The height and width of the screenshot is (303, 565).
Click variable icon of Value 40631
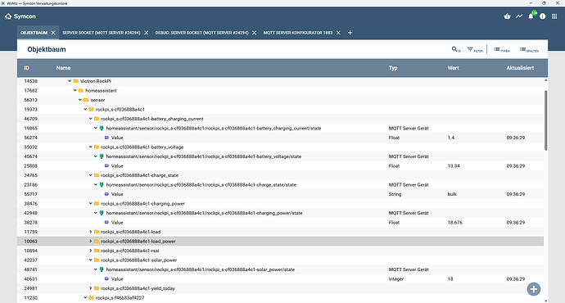106,279
